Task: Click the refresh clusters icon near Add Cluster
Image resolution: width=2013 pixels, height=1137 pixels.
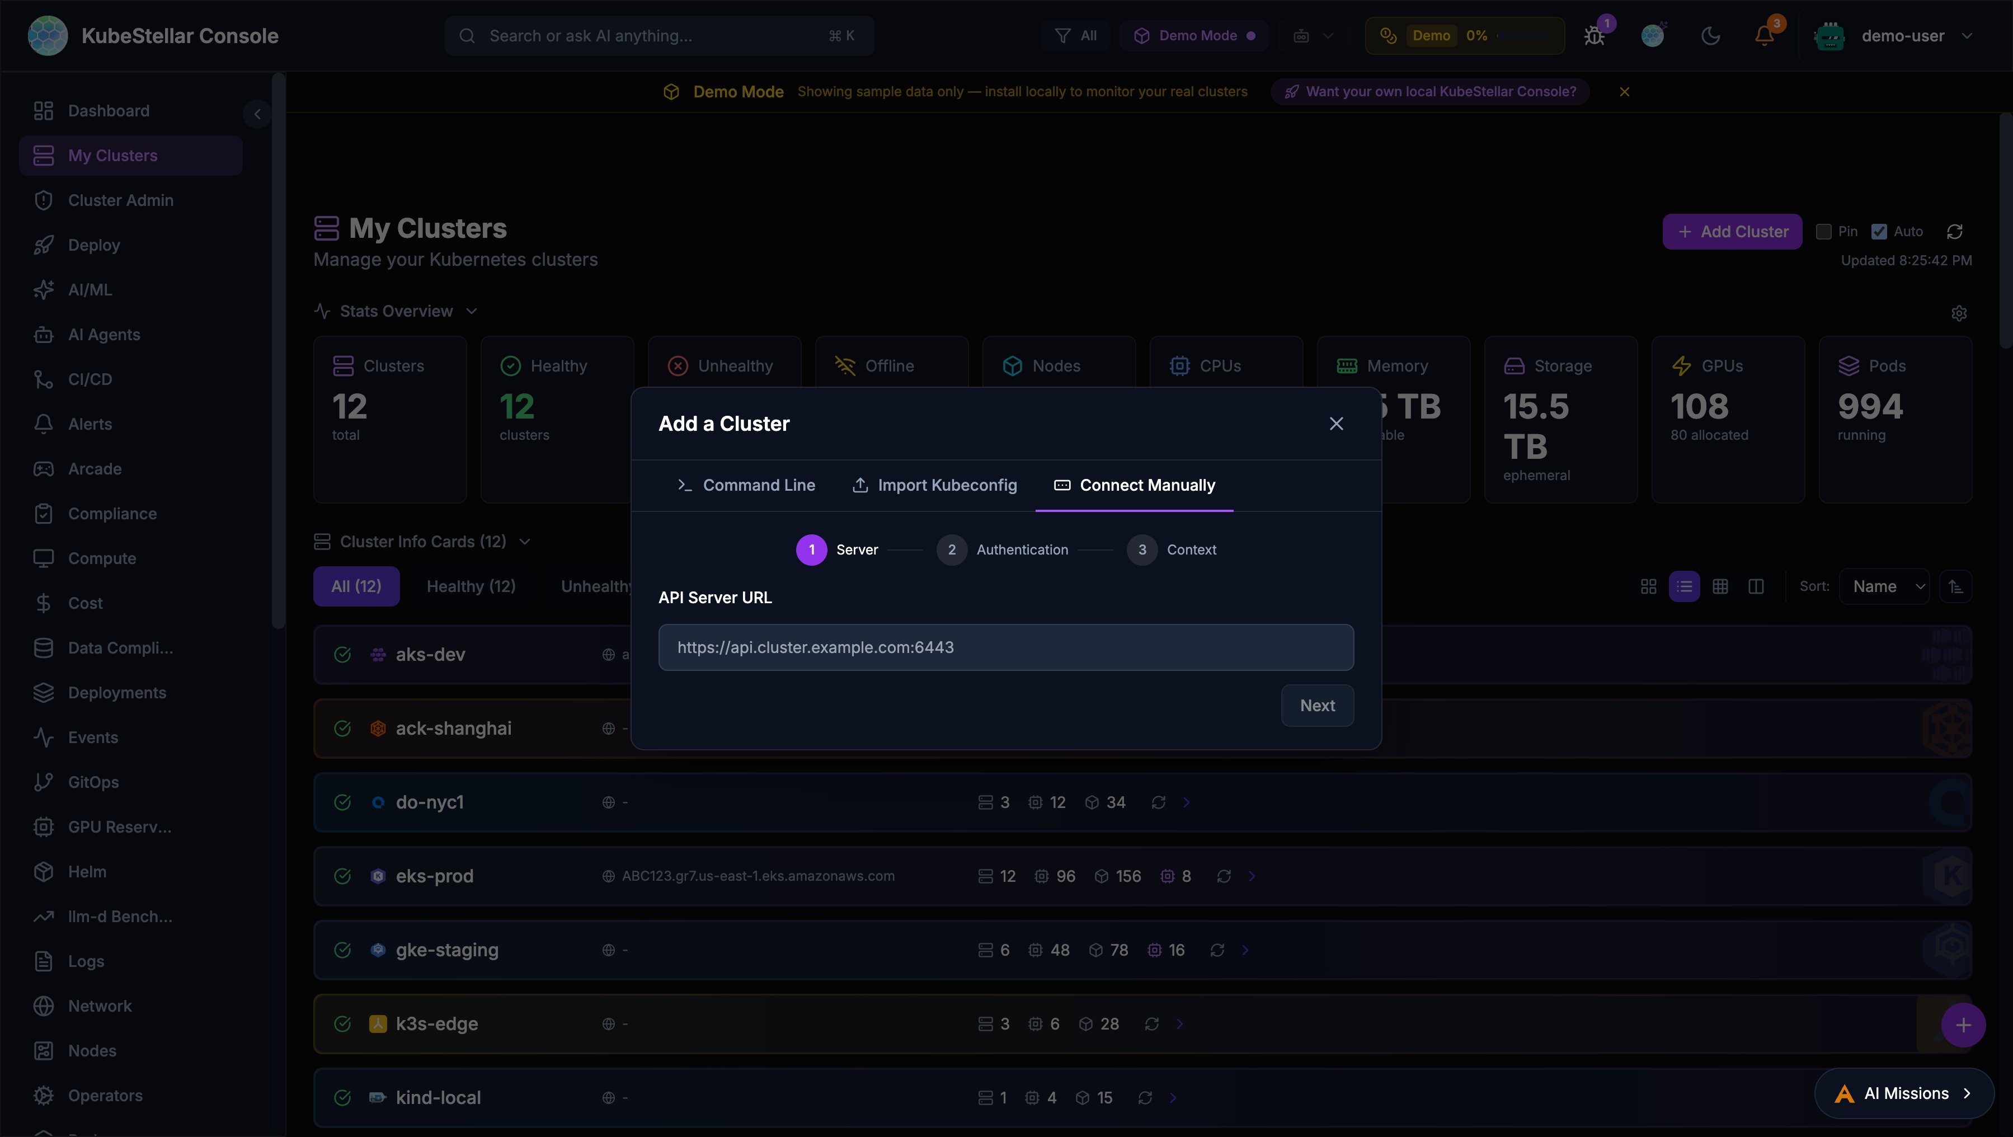Action: coord(1954,231)
